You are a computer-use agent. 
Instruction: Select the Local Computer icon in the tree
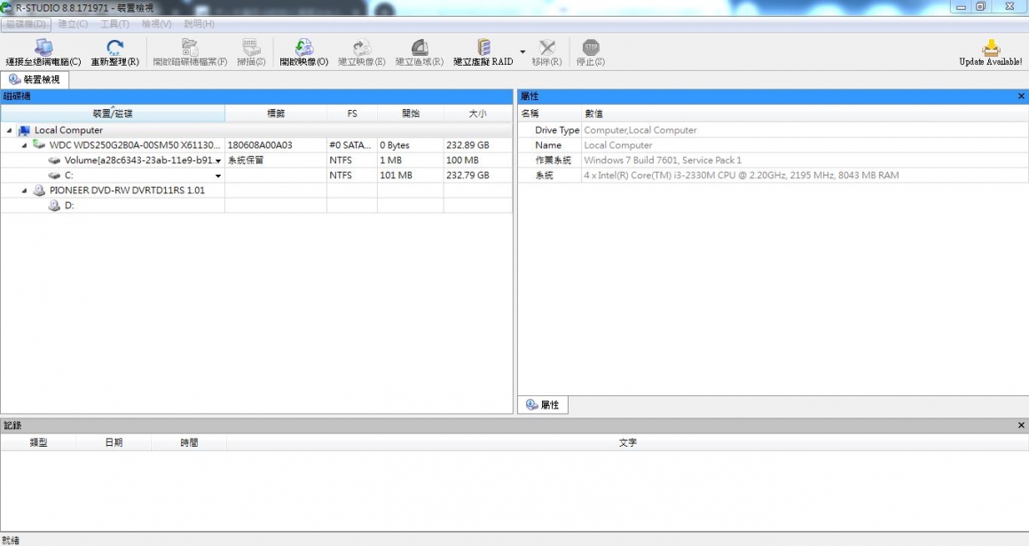pyautogui.click(x=24, y=130)
